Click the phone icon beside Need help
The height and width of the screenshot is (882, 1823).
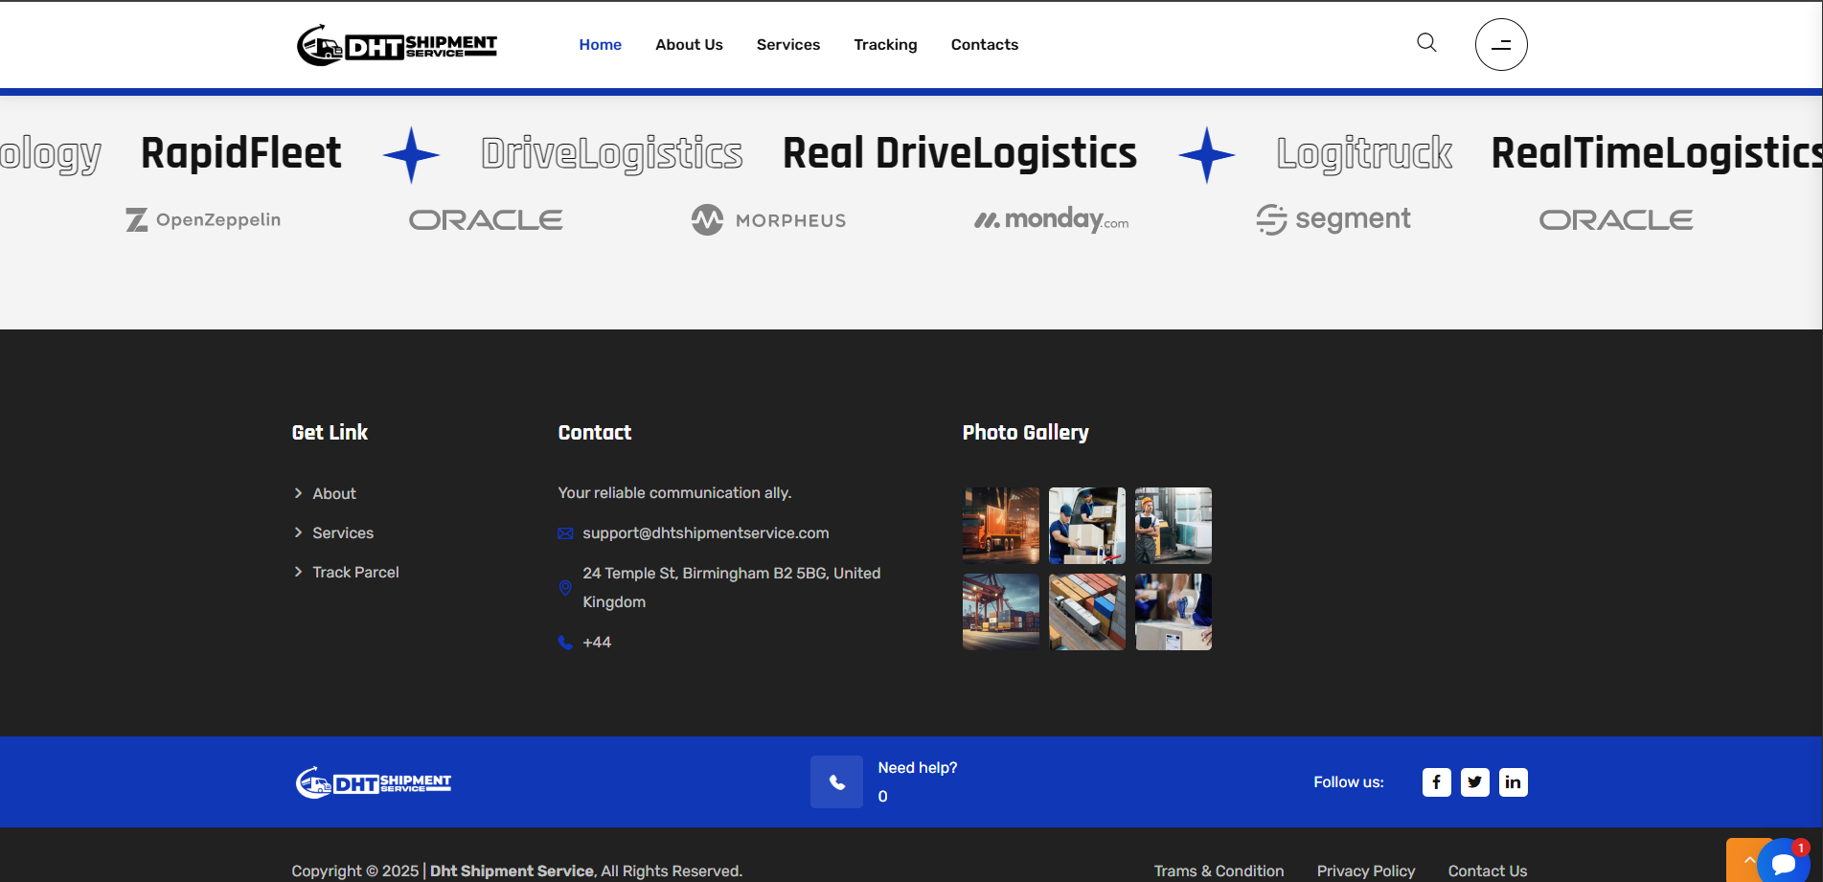[x=836, y=782]
